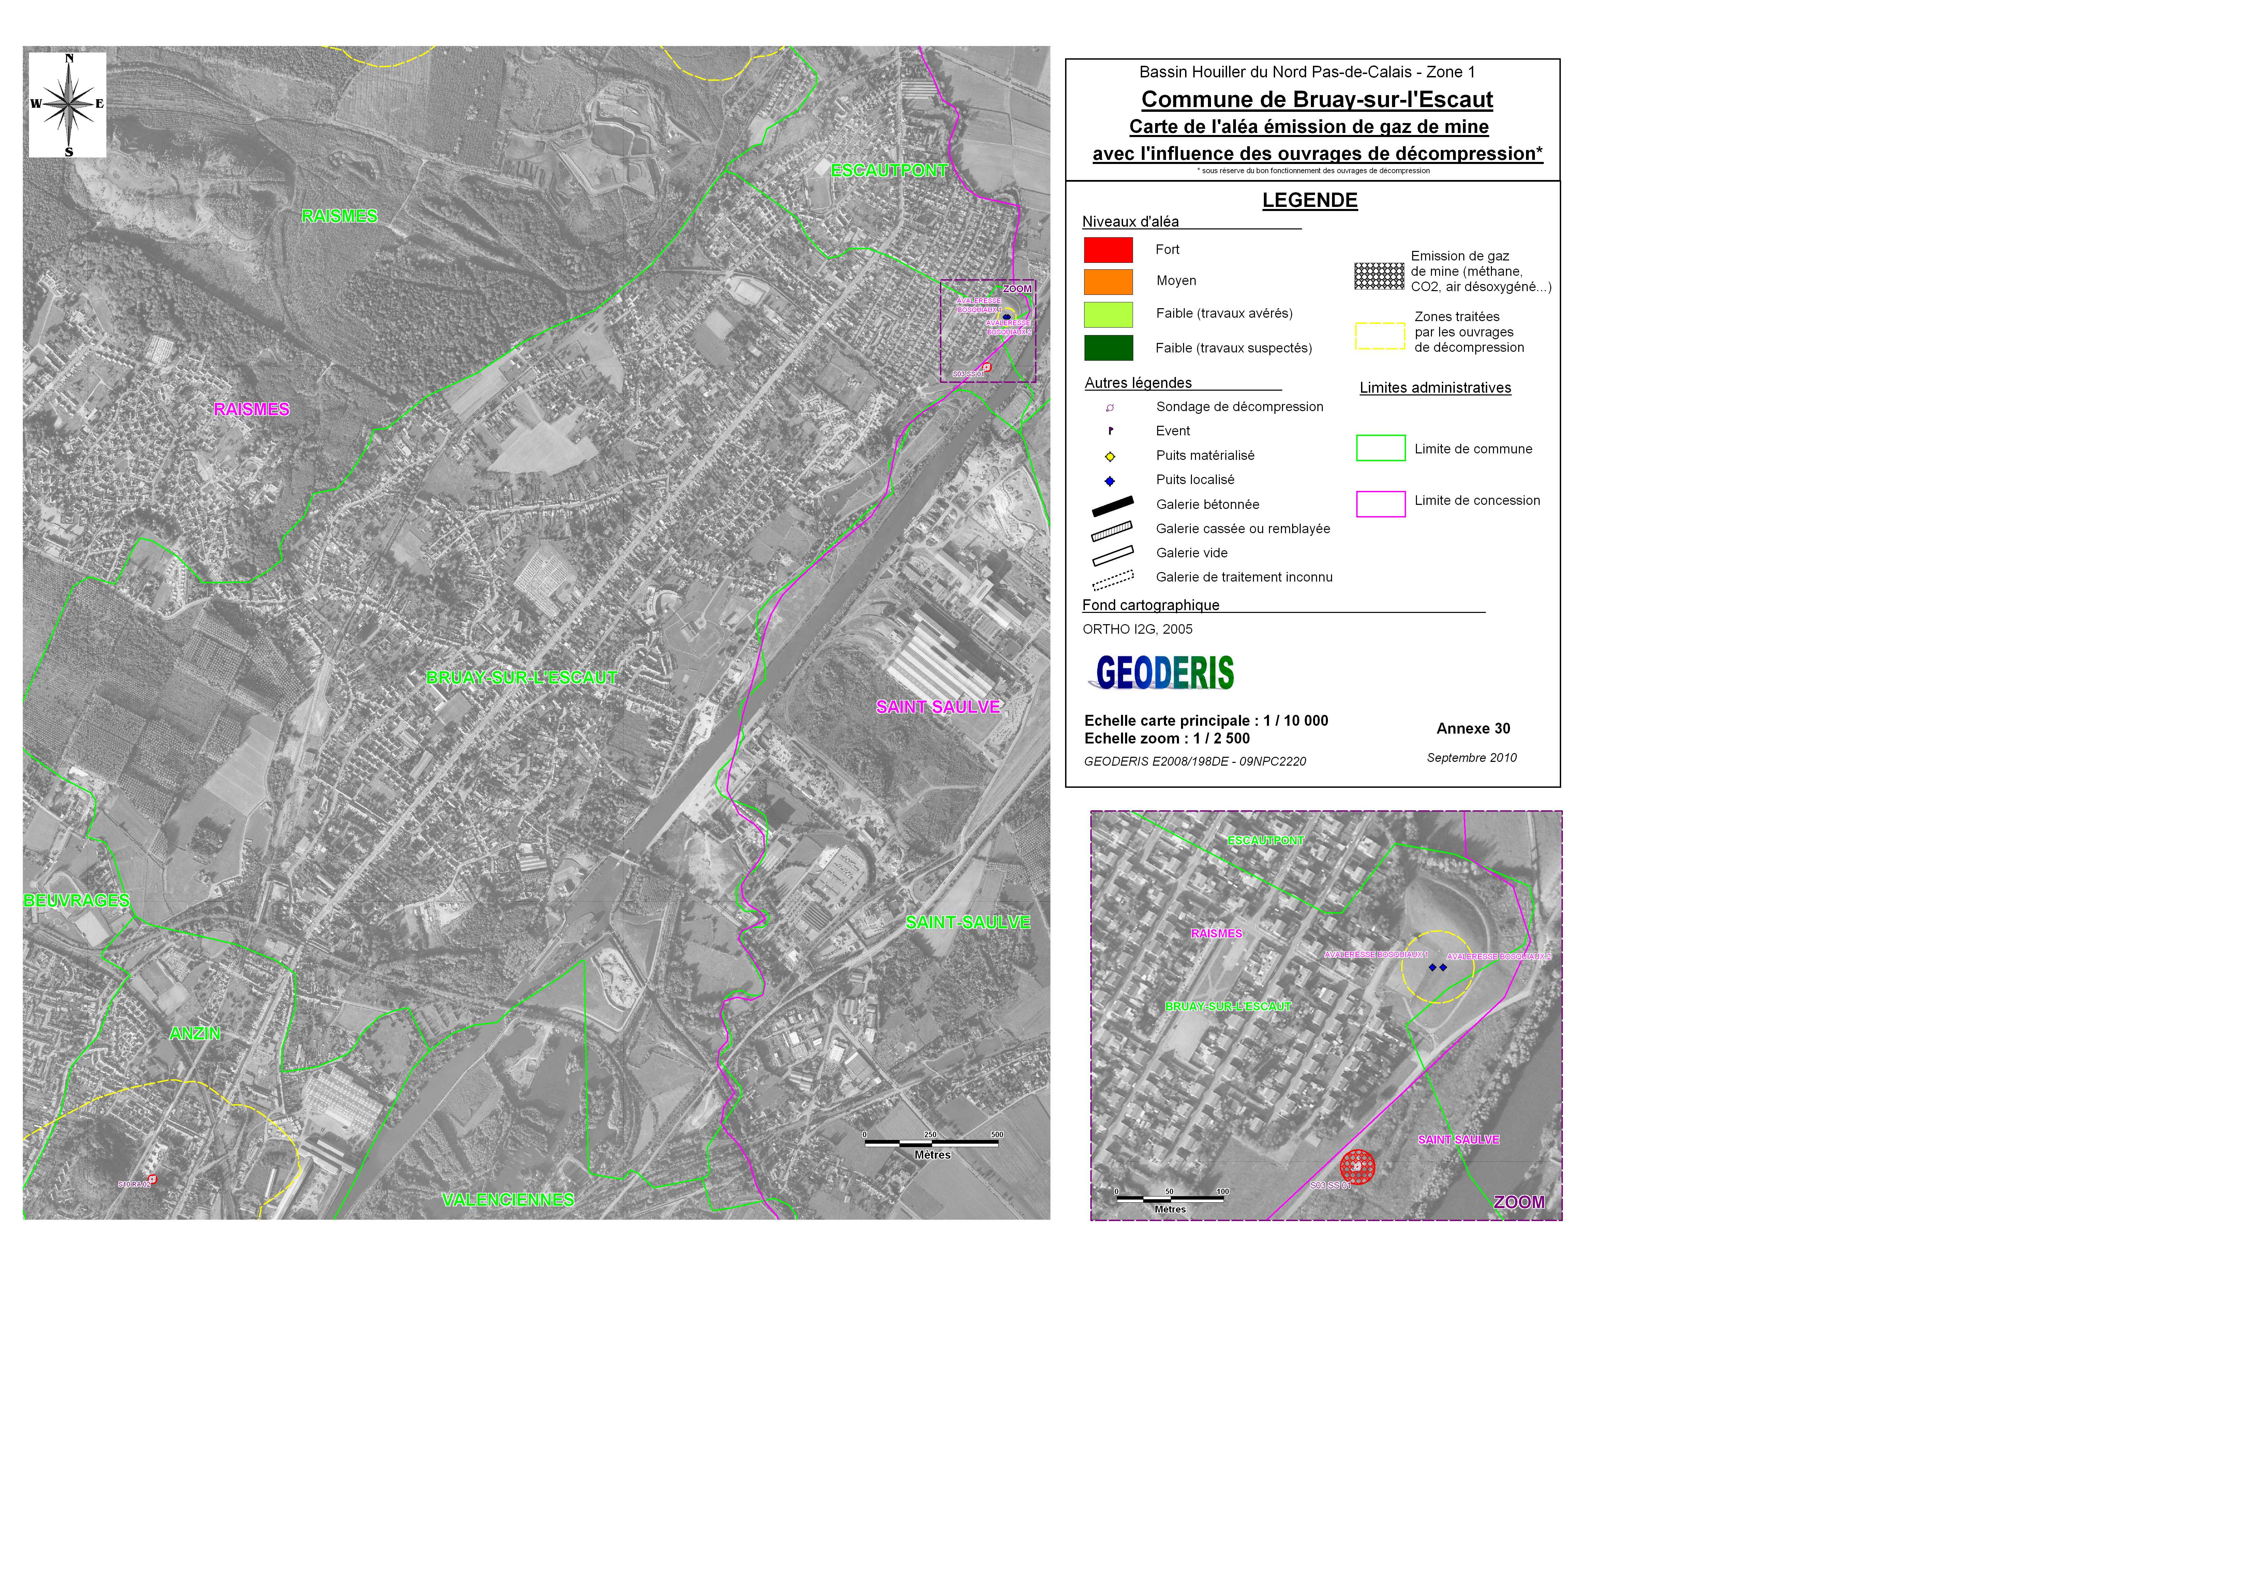Click the ESCAUTPONT label in zoom inset

tap(1266, 841)
